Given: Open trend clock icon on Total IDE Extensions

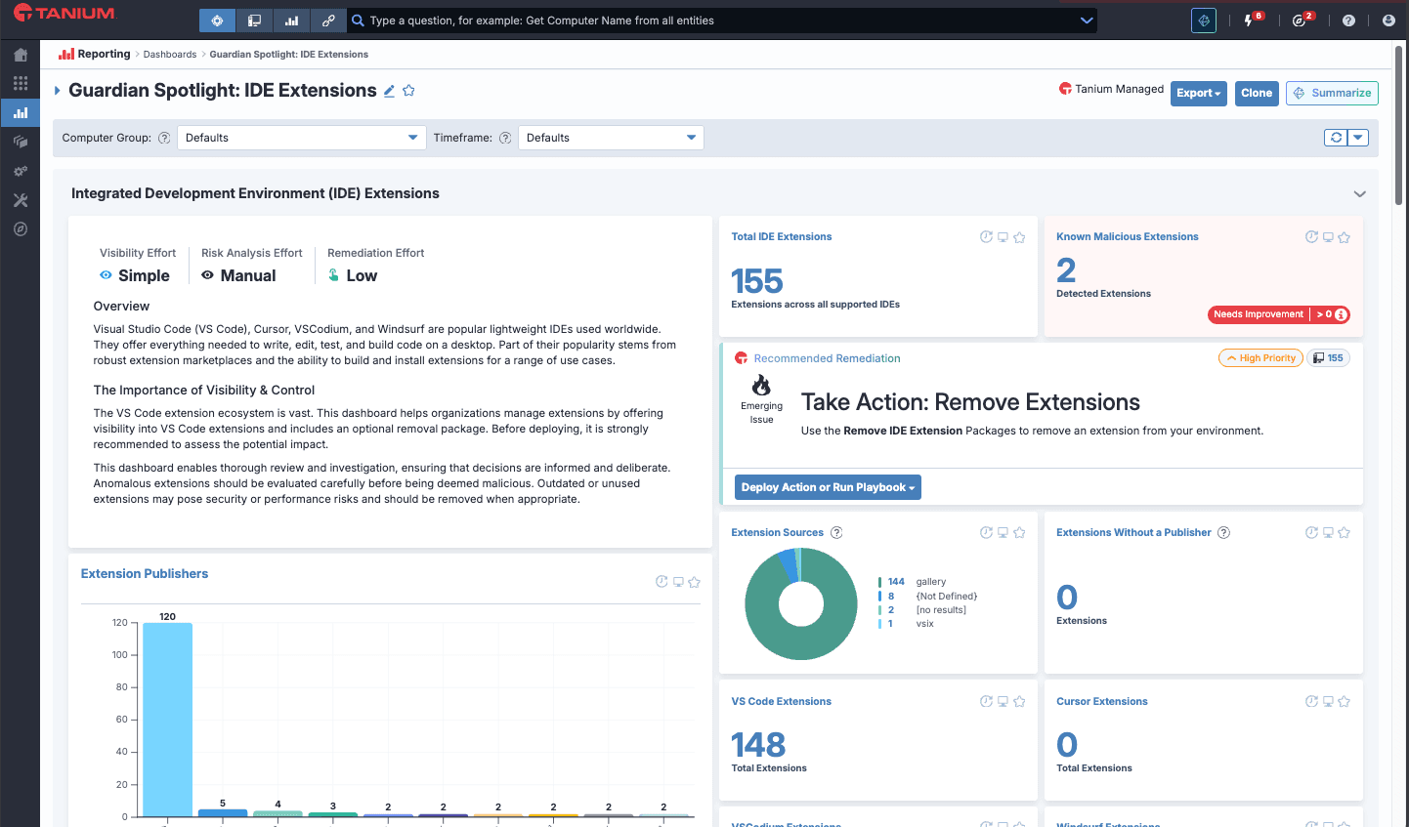Looking at the screenshot, I should point(986,237).
